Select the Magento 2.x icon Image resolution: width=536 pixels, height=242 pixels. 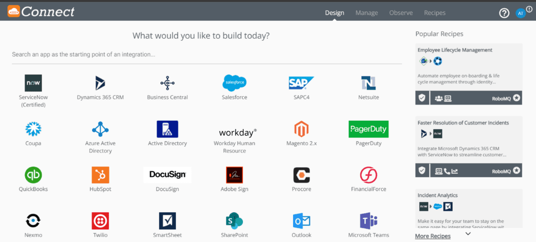point(301,129)
